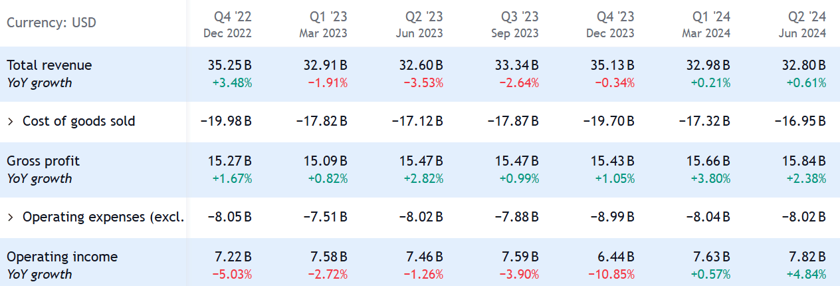The height and width of the screenshot is (286, 840).
Task: Select the Q2 '24 column header
Action: [808, 23]
